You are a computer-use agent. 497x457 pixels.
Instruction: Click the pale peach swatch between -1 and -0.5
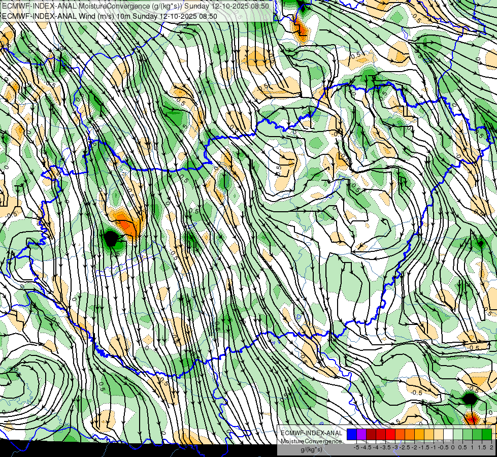(x=439, y=434)
